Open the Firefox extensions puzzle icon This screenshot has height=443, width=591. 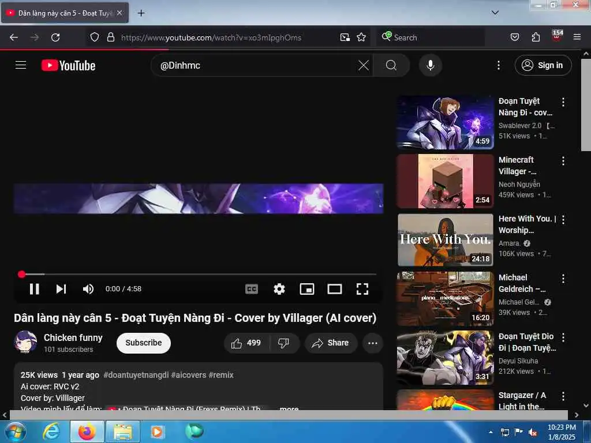536,37
